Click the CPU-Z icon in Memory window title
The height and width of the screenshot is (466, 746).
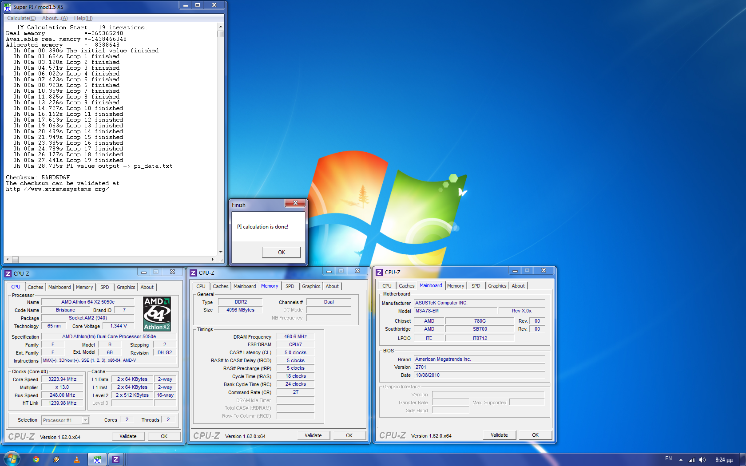[193, 273]
